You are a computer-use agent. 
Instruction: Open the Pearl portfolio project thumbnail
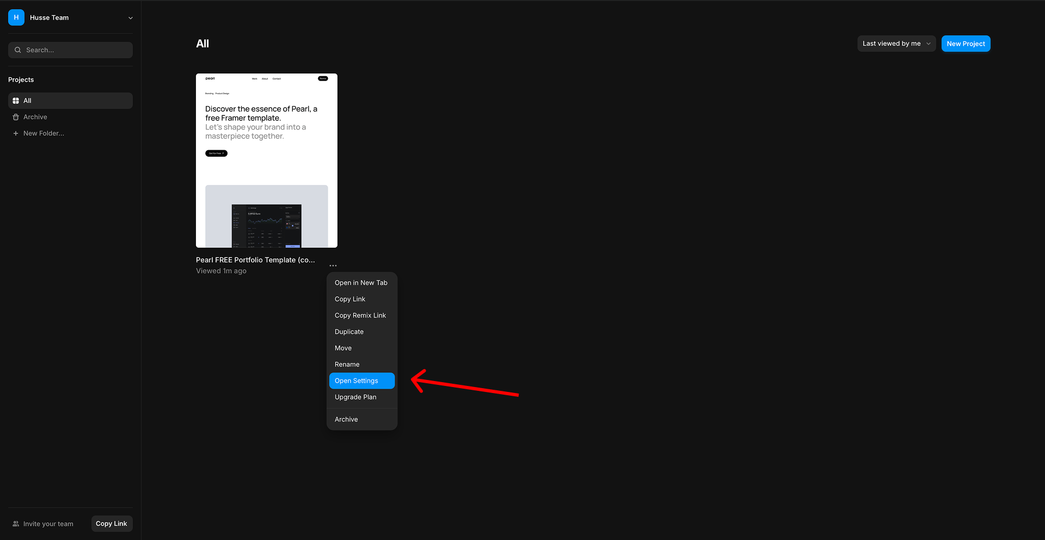pyautogui.click(x=267, y=161)
